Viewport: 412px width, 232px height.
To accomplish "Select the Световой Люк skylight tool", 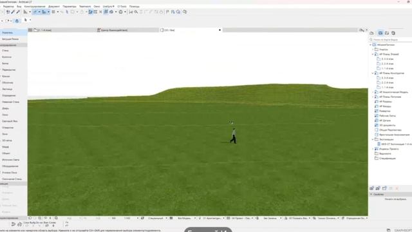I will pyautogui.click(x=13, y=121).
